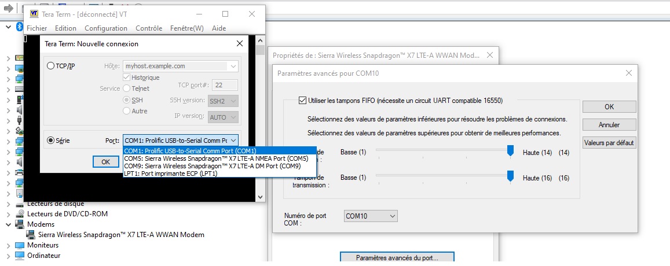Close the Paramètres avancés pour COM10 dialog
The width and height of the screenshot is (670, 266).
pyautogui.click(x=628, y=73)
